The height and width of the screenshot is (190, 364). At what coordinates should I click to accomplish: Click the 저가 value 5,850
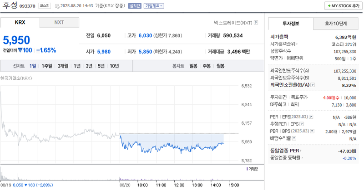click(145, 52)
